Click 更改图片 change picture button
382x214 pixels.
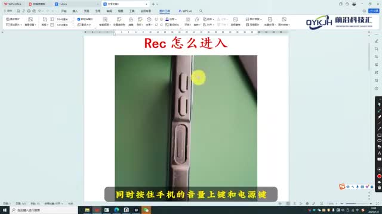click(13, 19)
